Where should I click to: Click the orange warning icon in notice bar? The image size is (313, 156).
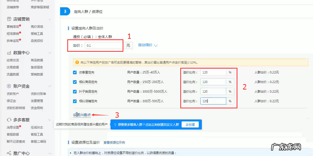77,62
